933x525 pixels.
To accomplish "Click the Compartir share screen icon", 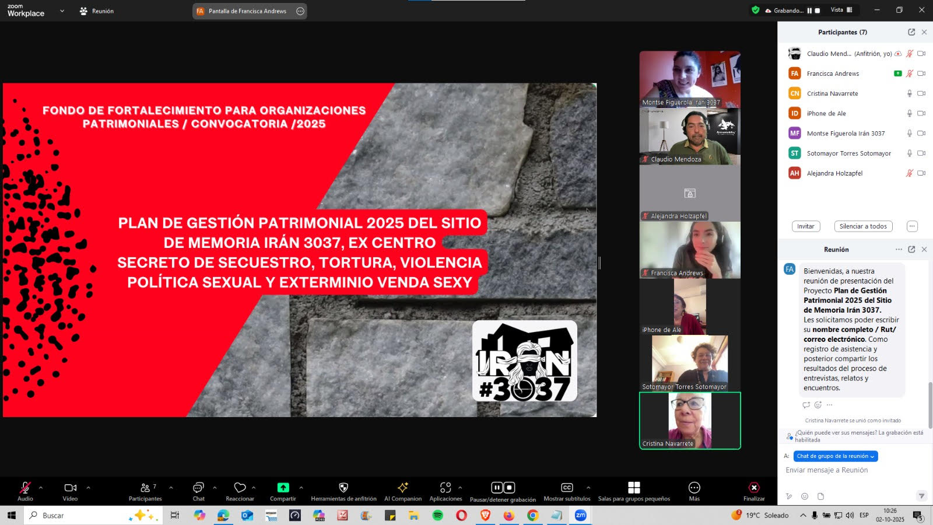I will pos(283,488).
